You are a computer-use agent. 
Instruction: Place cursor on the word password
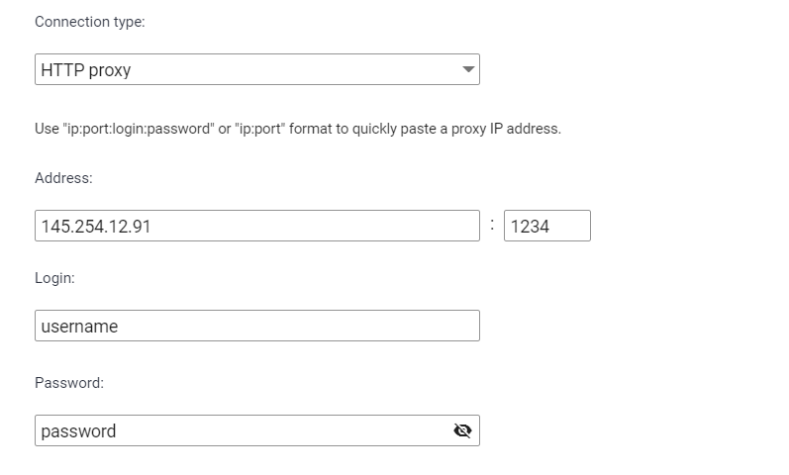click(78, 431)
